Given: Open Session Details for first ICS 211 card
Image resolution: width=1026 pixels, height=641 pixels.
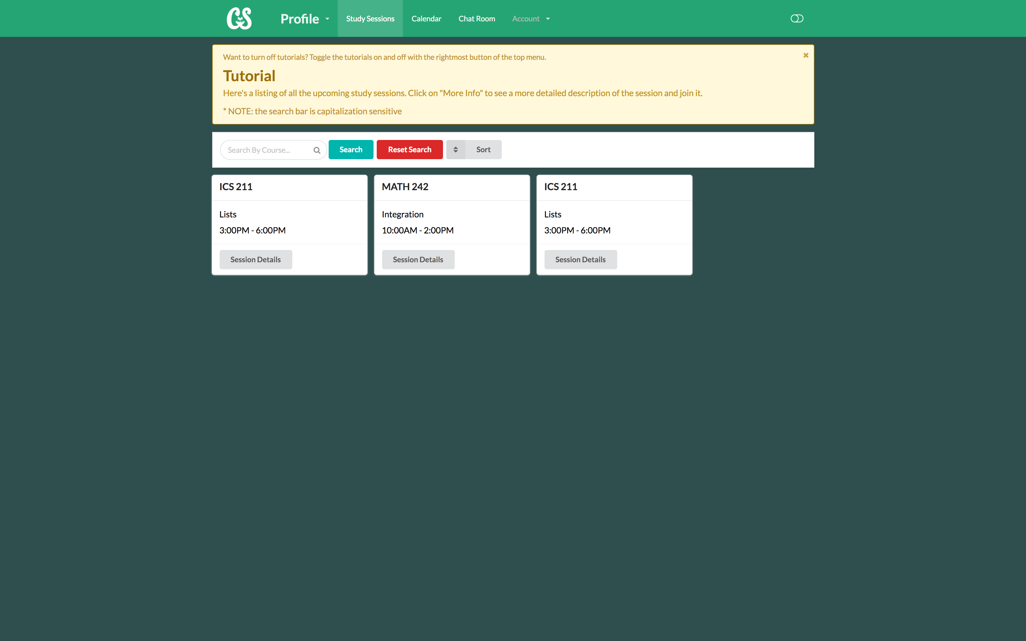Looking at the screenshot, I should click(256, 259).
